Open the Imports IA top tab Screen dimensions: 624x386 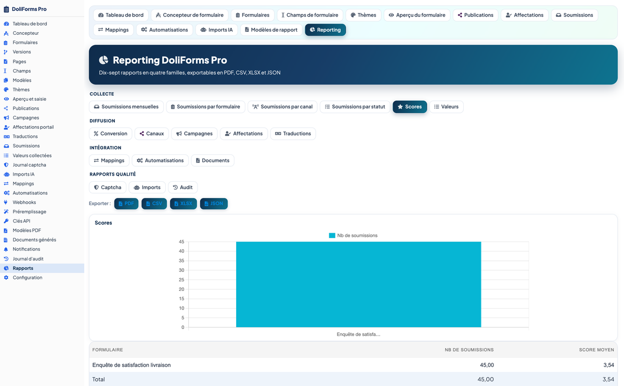(217, 30)
